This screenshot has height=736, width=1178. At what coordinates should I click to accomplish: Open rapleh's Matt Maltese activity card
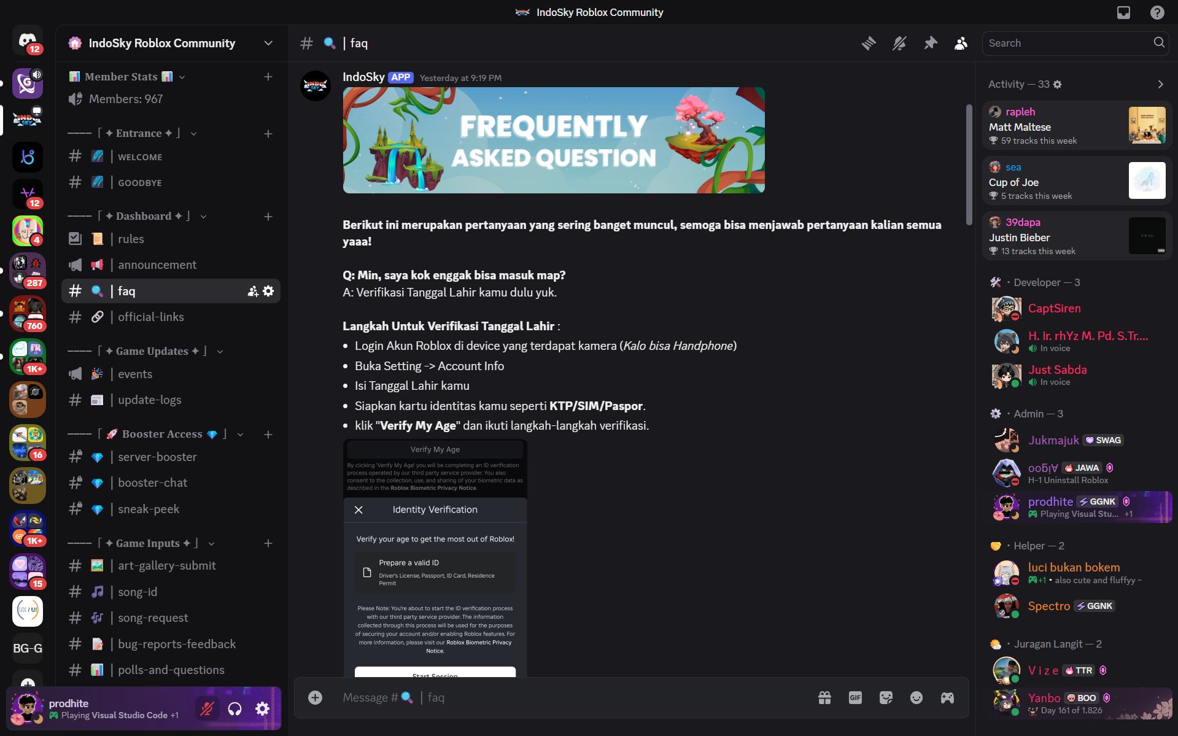(x=1077, y=125)
